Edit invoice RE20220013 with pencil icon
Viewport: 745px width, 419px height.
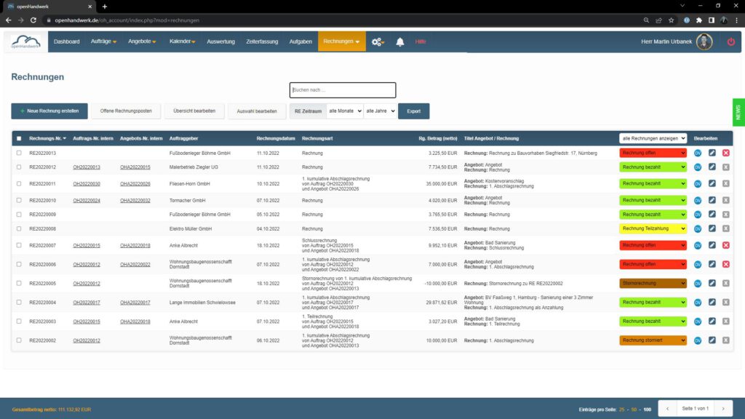712,153
